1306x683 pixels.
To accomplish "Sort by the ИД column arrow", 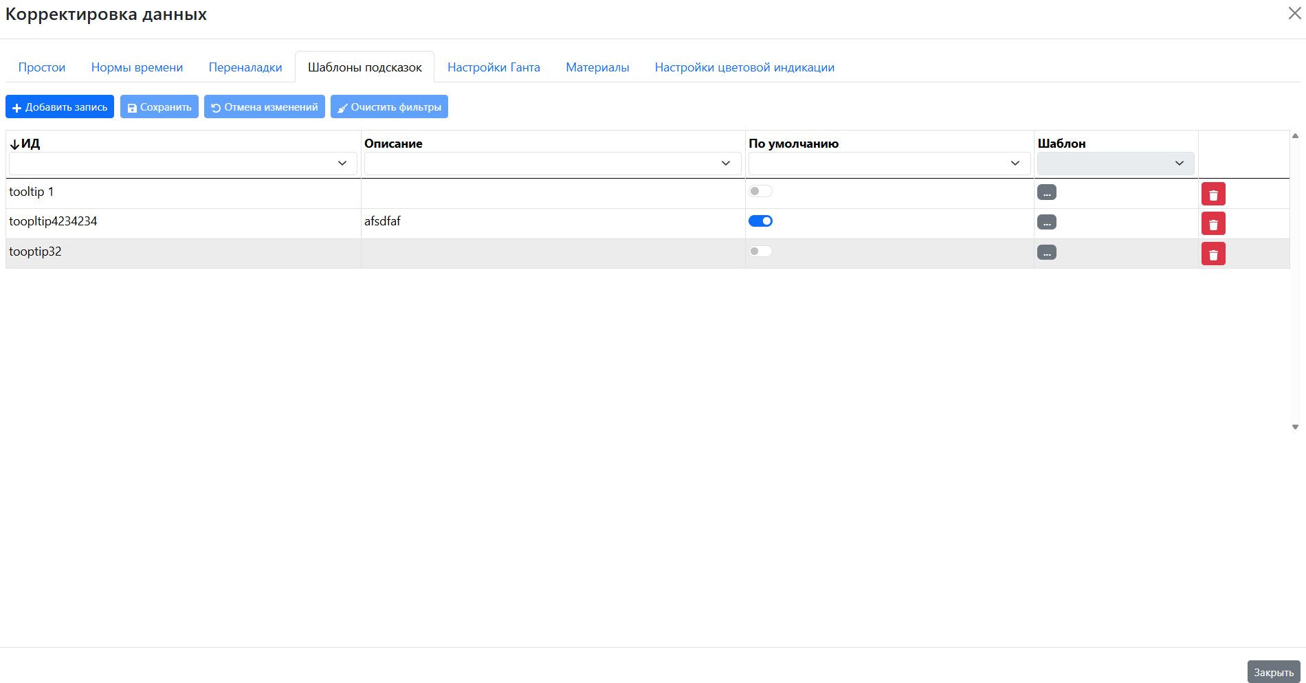I will [x=14, y=144].
